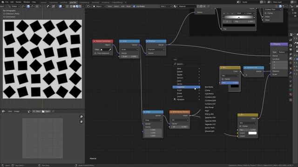
Task: Open the Image menu in image editor
Action: 17,111
